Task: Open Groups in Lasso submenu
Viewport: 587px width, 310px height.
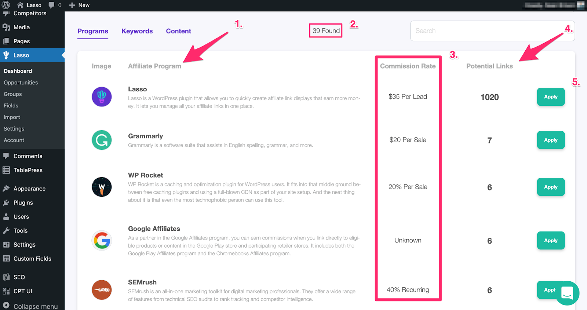Action: [x=13, y=94]
